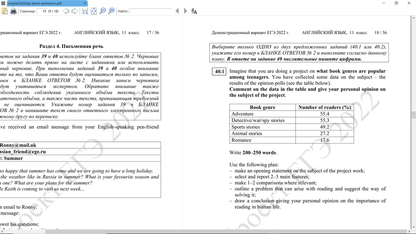
Task: Go to previous page arrow
Action: pos(66,11)
